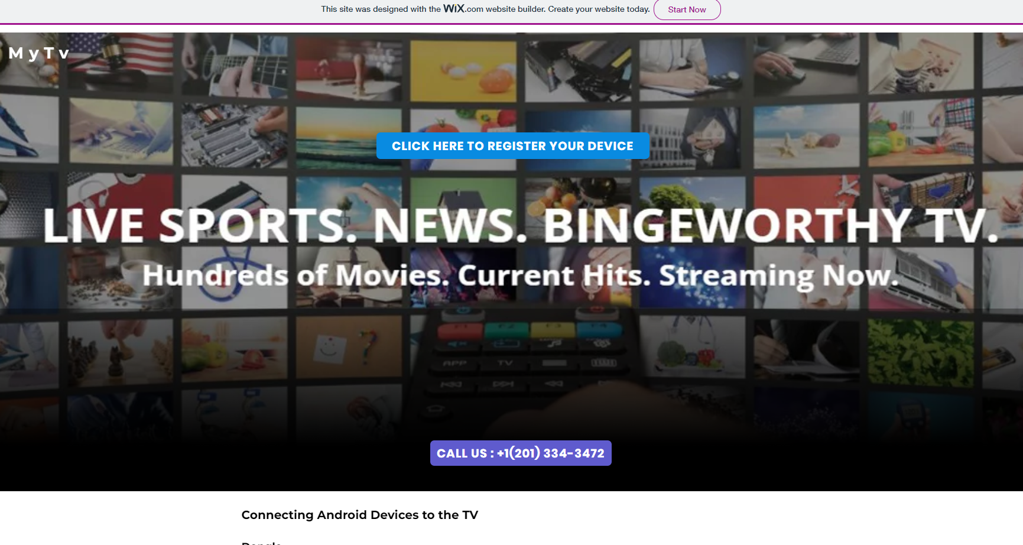Click the green leaves thumbnail
The image size is (1023, 545).
tap(920, 352)
